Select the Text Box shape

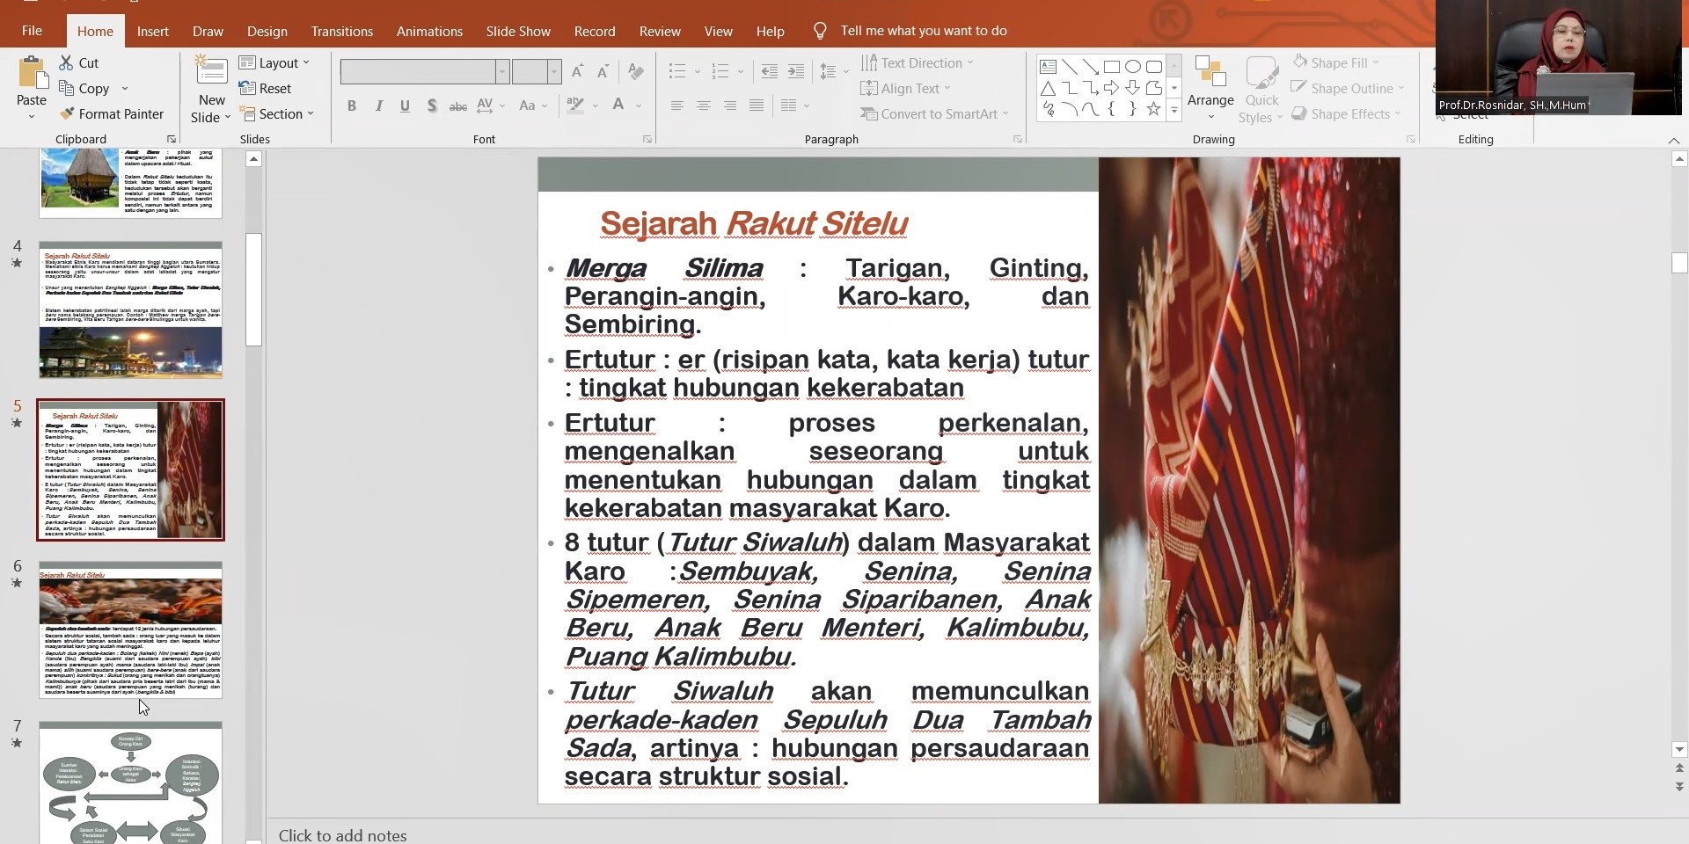tap(1048, 67)
